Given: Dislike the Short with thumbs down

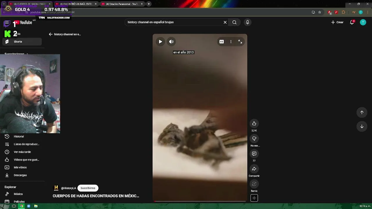Looking at the screenshot, I should pos(254,138).
